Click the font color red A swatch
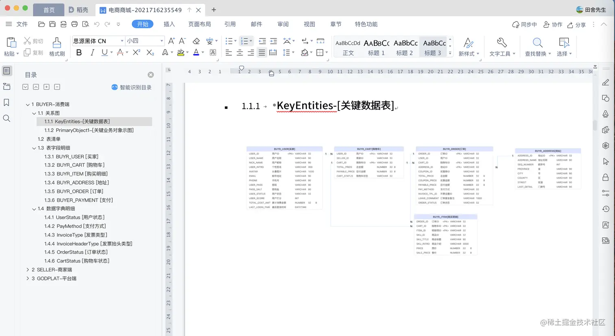 [x=120, y=52]
